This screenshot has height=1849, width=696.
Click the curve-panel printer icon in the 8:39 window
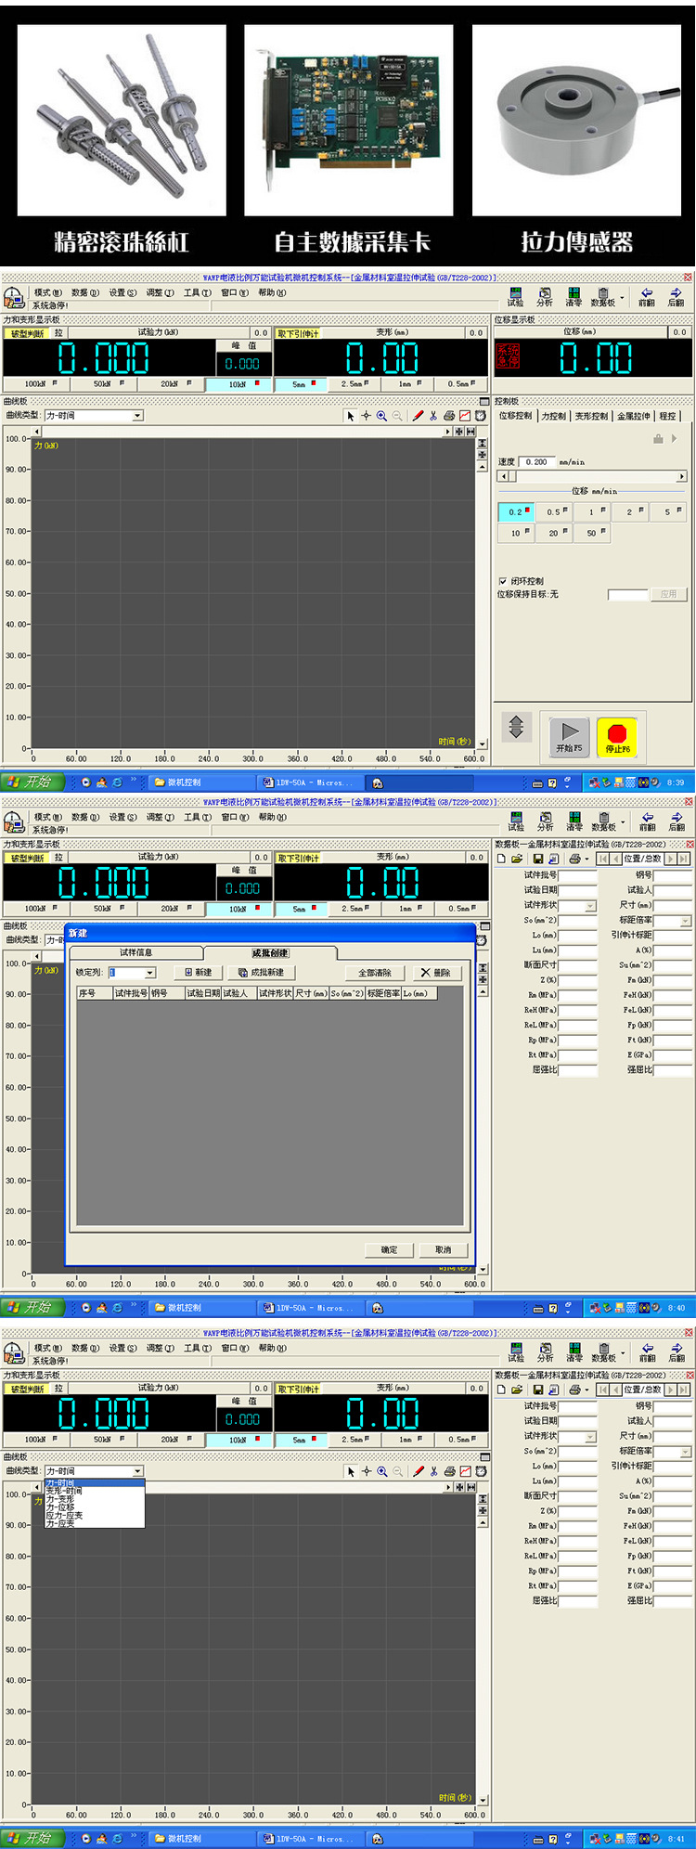[449, 416]
